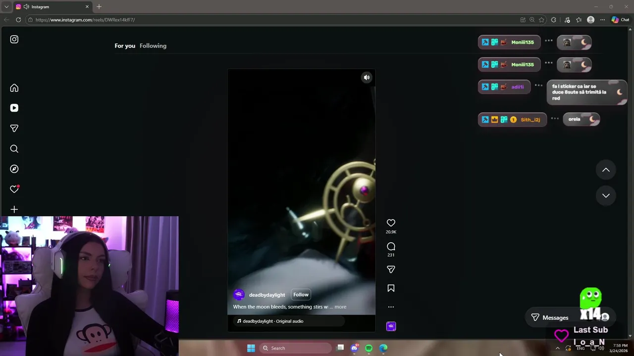The width and height of the screenshot is (634, 356).
Task: Open reel audio thumbnail below options
Action: 391,326
